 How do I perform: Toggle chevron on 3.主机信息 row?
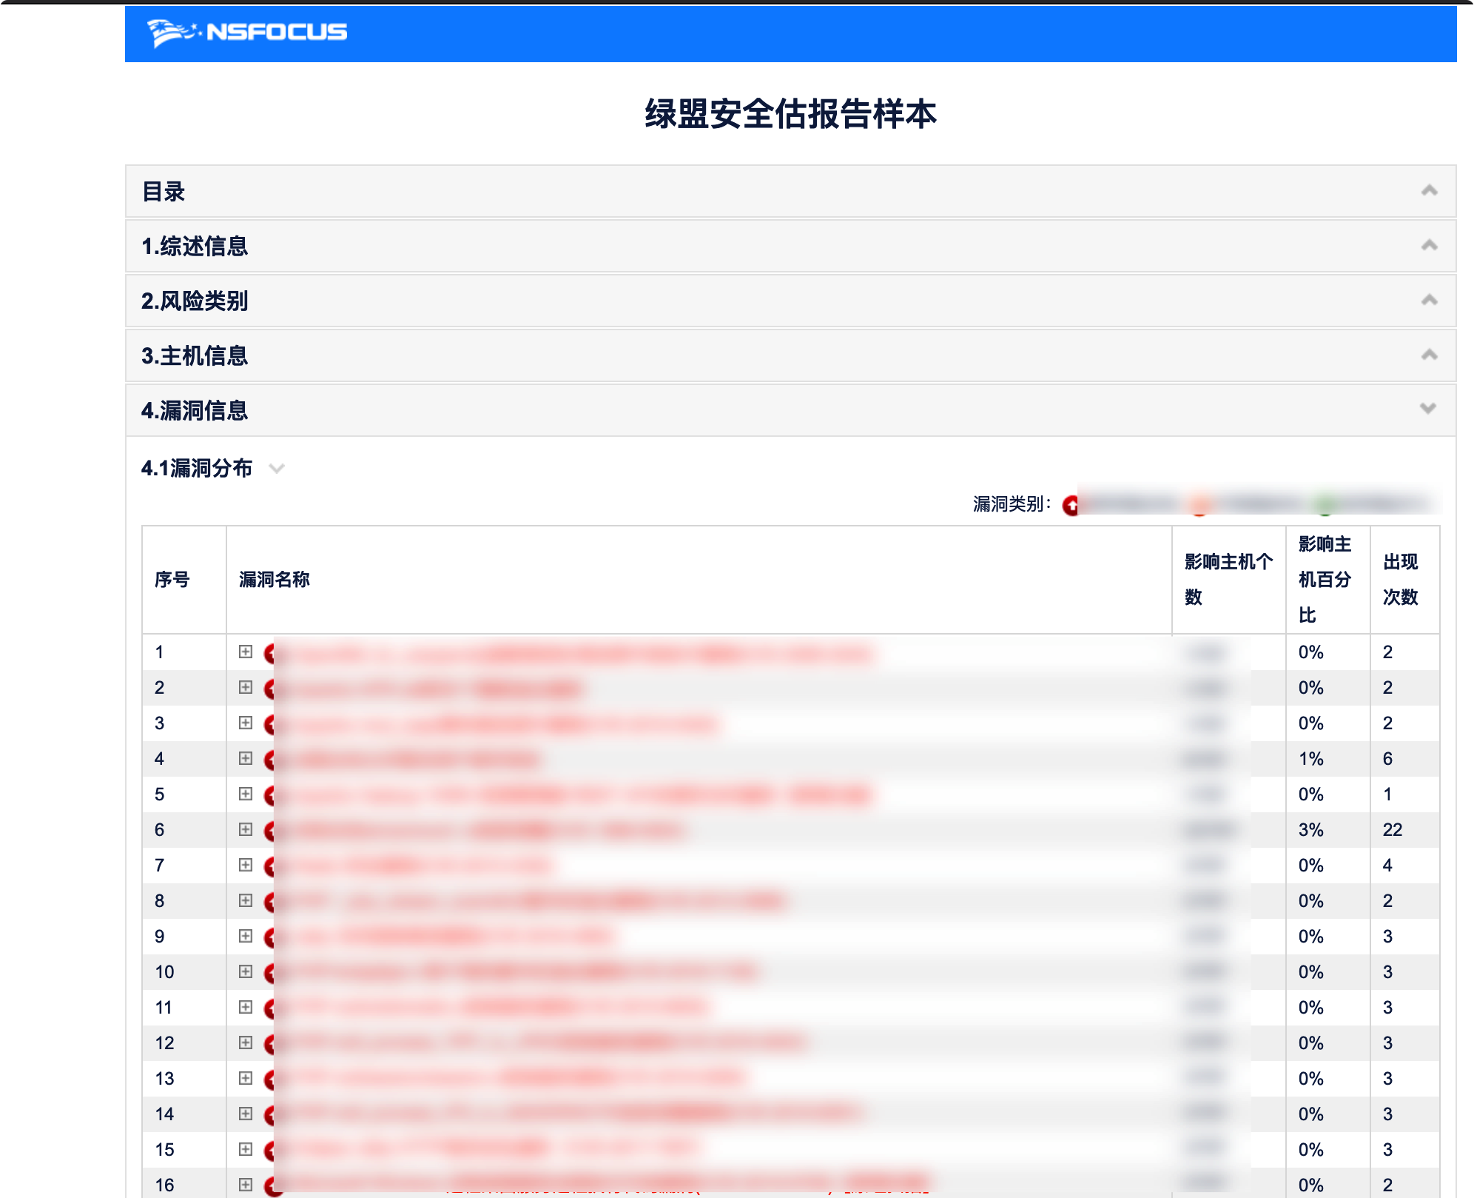1429,355
